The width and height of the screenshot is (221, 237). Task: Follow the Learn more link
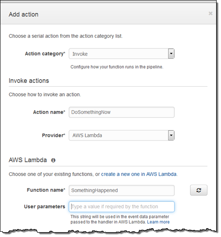coord(158,222)
